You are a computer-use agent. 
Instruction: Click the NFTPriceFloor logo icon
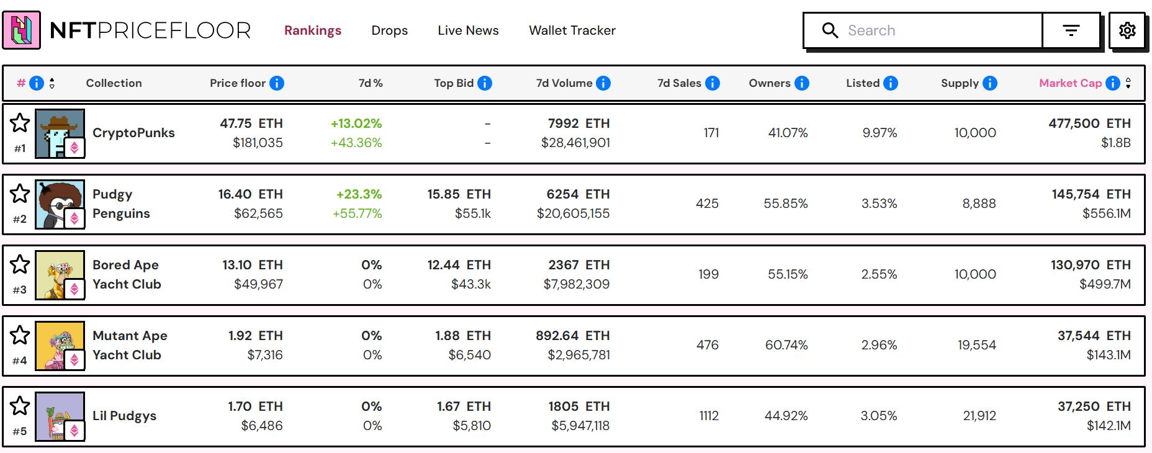click(x=22, y=30)
